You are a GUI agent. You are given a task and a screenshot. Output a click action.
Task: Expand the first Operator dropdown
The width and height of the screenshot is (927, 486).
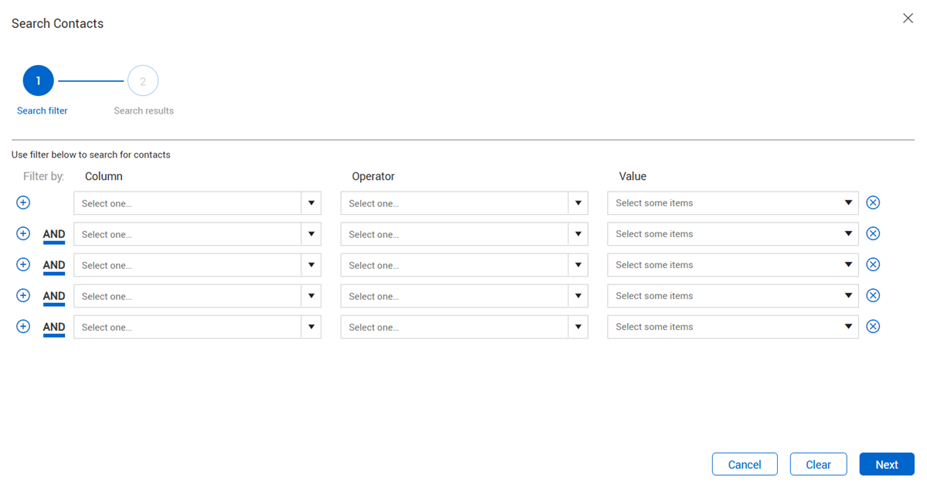pyautogui.click(x=463, y=203)
